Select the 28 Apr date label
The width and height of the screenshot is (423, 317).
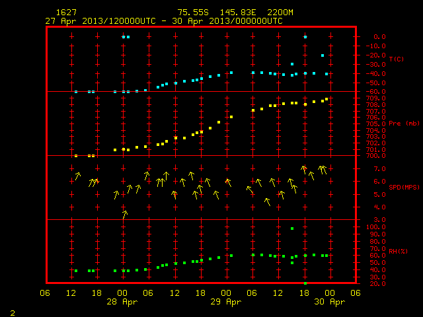click(122, 302)
